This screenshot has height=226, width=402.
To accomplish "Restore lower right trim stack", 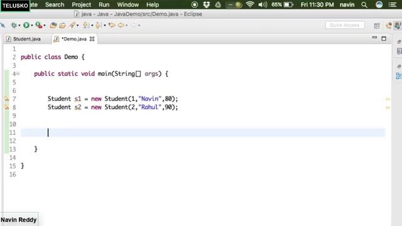I will (x=399, y=67).
